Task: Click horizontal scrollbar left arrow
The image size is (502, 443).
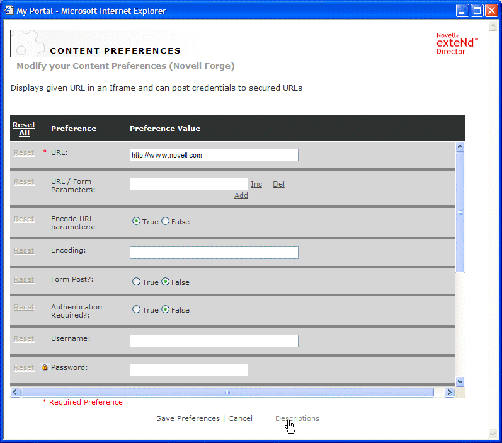Action: pos(15,393)
